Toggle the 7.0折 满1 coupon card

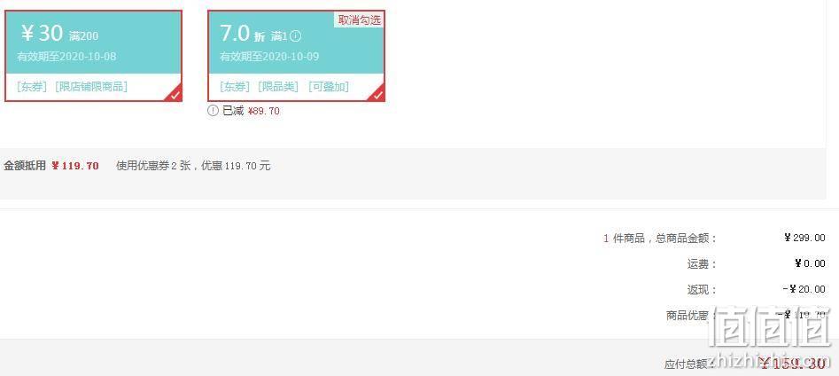(297, 56)
